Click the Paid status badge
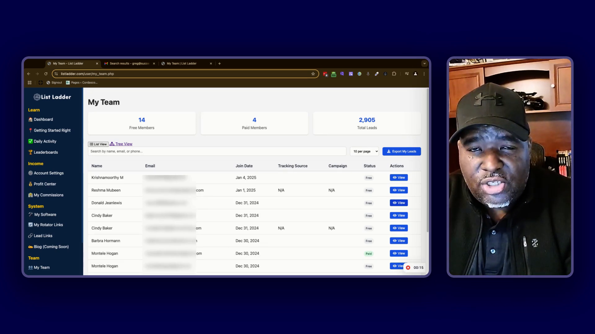Viewport: 595px width, 334px height. tap(368, 254)
